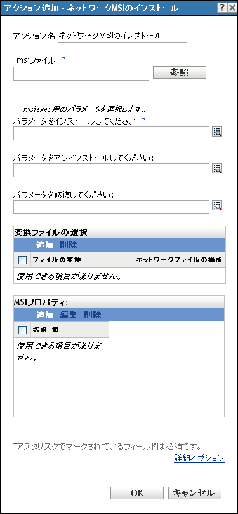Open parameter picker for install parameters
Image resolution: width=238 pixels, height=514 pixels.
pyautogui.click(x=218, y=132)
